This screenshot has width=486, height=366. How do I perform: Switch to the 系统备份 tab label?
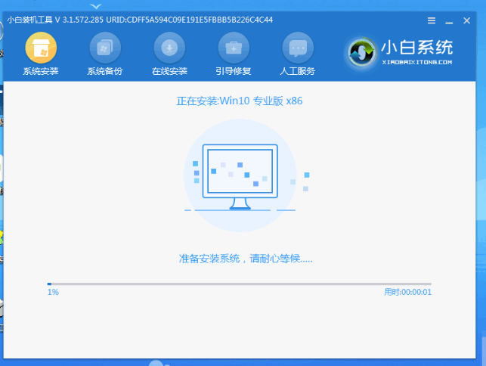pos(105,72)
